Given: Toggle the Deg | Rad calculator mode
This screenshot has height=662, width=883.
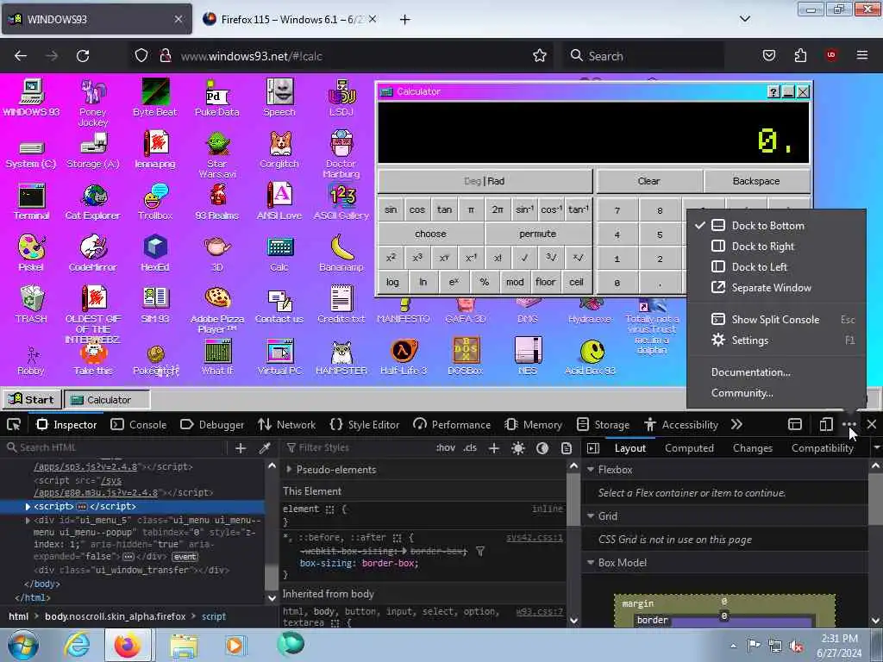Looking at the screenshot, I should (x=485, y=181).
